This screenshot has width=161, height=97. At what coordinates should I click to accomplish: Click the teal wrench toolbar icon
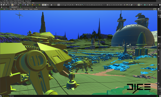click(x=147, y=5)
